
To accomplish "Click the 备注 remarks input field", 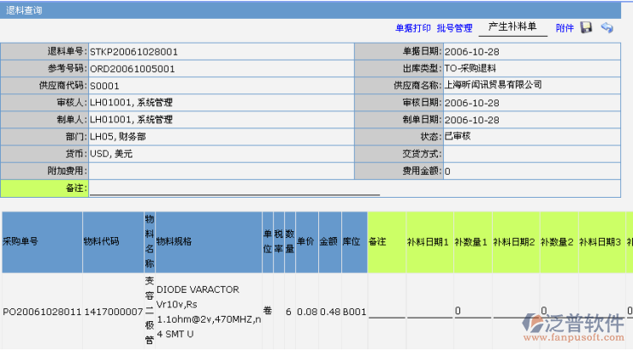I will point(234,188).
